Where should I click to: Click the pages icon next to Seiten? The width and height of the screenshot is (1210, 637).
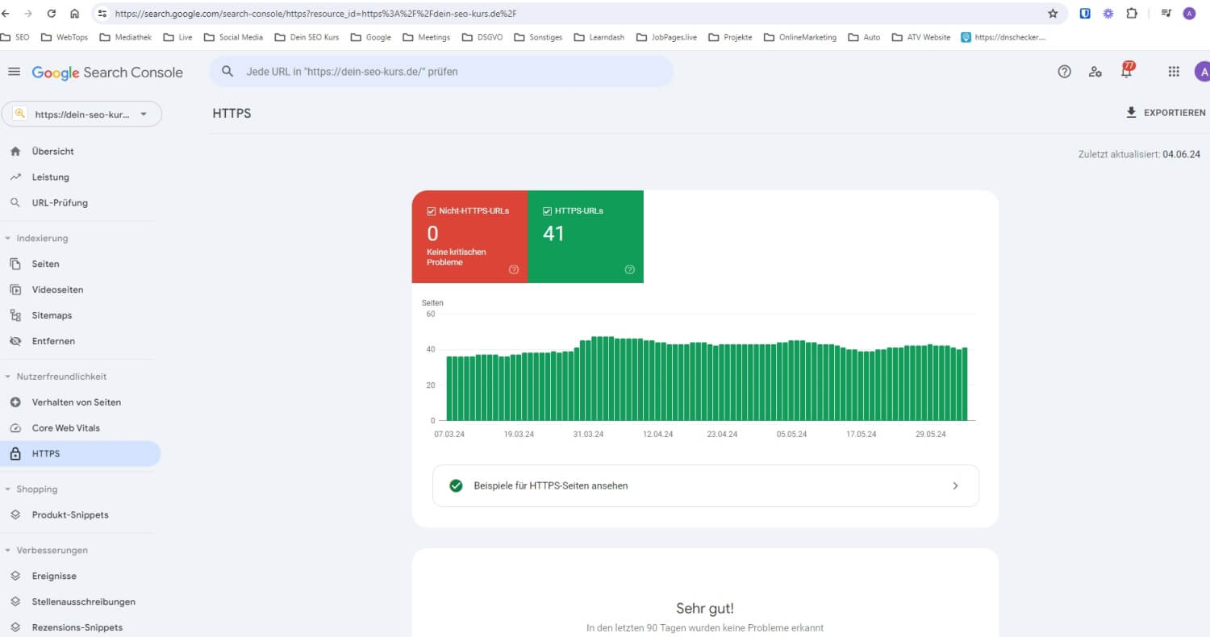(x=15, y=264)
